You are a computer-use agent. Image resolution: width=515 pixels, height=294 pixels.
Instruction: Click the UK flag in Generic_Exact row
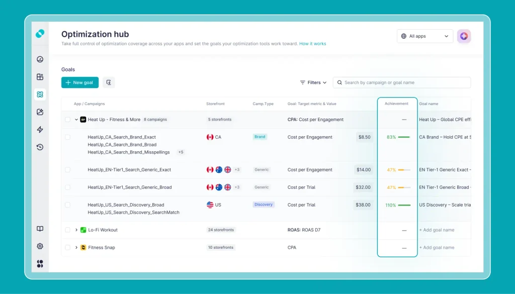point(227,170)
